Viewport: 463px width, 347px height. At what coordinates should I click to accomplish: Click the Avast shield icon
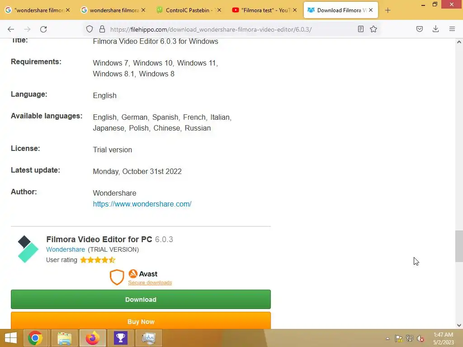click(117, 277)
